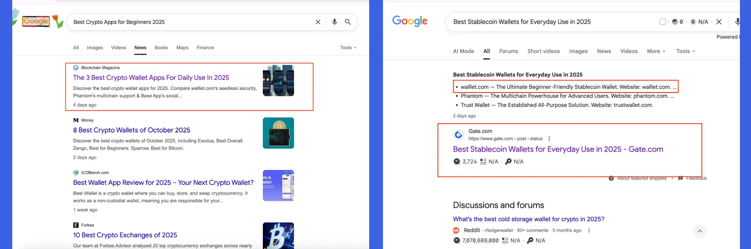Click the ICOBench article thumbnail

click(x=278, y=185)
